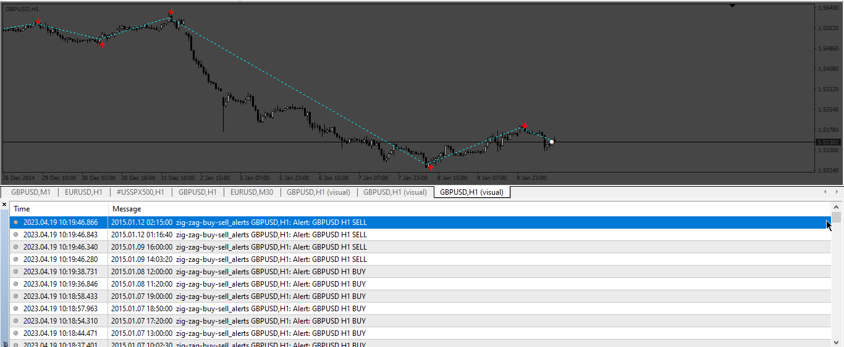Click the GBPUSD,H1 symbol label on the chart
The image size is (844, 347).
[22, 9]
